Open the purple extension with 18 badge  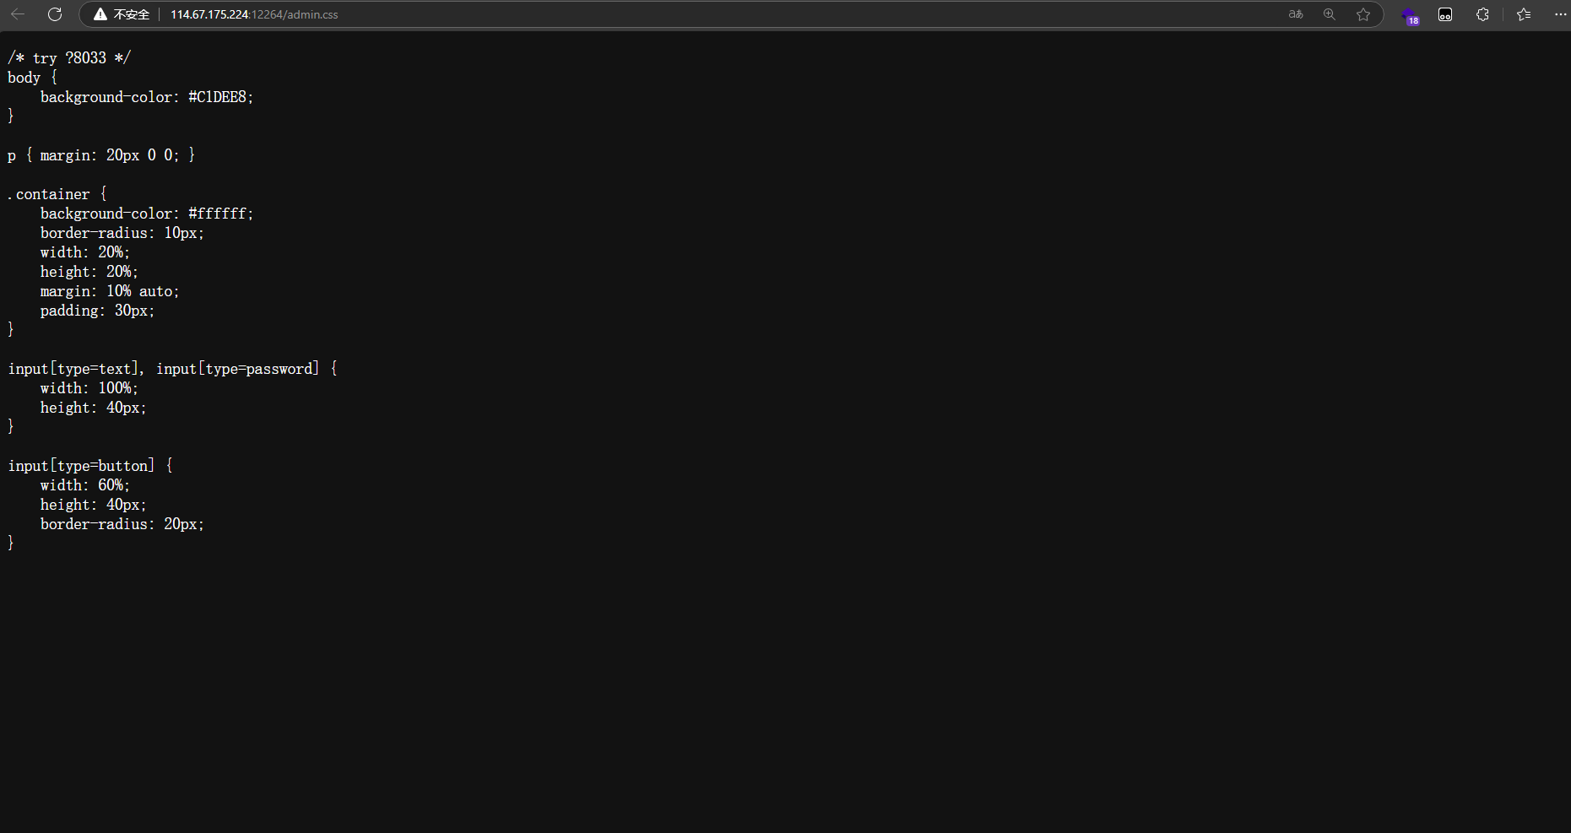[x=1409, y=15]
